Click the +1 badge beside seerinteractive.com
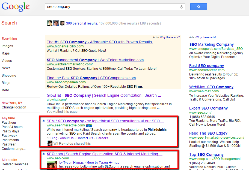 pos(89,126)
